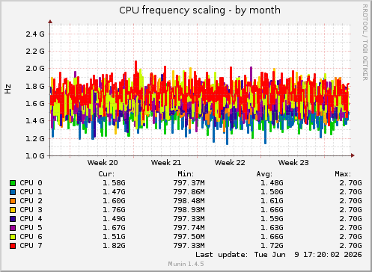Click the '1.8 G' y-axis label
This screenshot has width=372, height=272.
[35, 86]
